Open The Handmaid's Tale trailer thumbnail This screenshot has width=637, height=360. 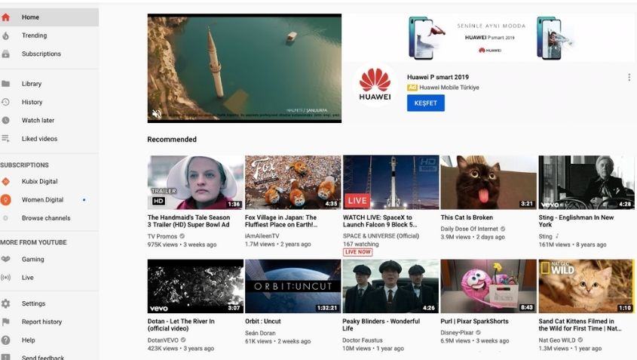click(x=195, y=182)
